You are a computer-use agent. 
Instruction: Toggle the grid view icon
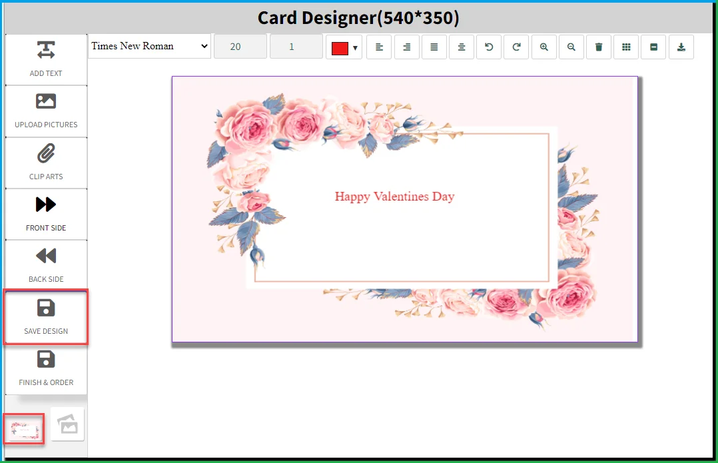626,47
